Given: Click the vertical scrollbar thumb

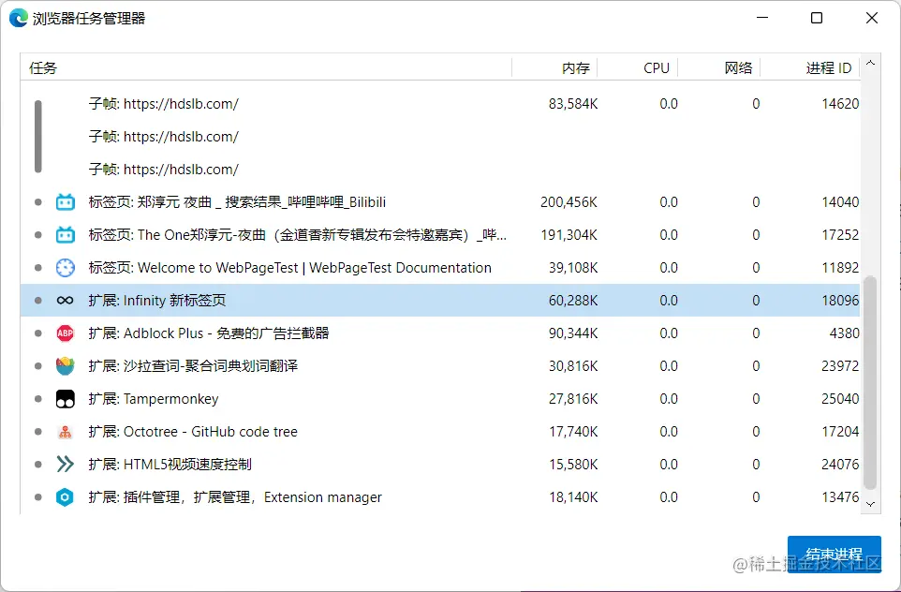Looking at the screenshot, I should point(870,382).
